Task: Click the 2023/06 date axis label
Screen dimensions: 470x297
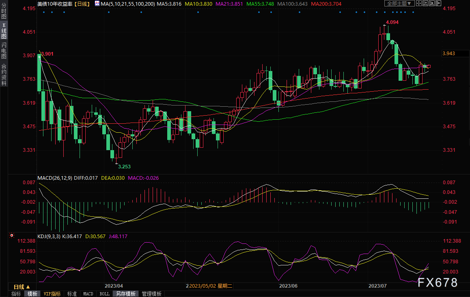Action: [x=288, y=286]
